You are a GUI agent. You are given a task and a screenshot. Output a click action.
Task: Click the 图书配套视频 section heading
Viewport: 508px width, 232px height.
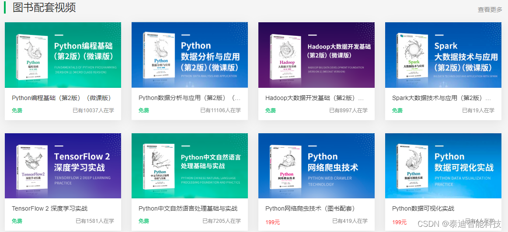click(44, 7)
